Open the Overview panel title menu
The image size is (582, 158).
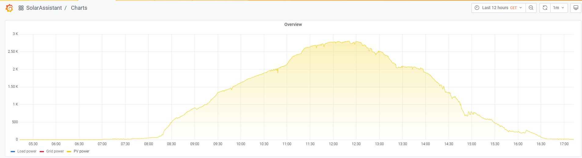(293, 24)
